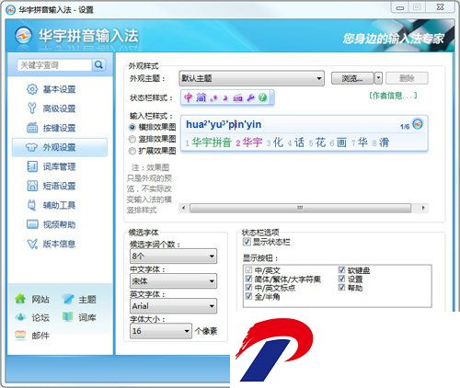Open 短语设置 section
Screen dimensions: 460x388
[x=59, y=186]
